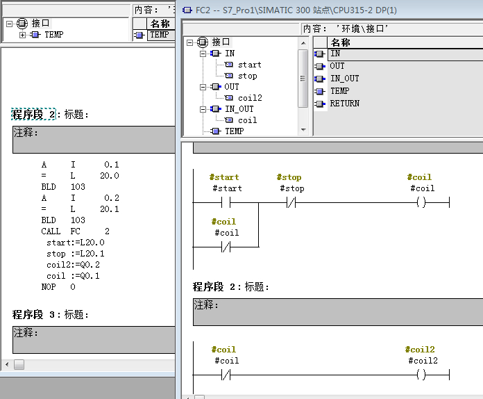Click the 名称 column header in FC2 window
483x399 pixels.
405,42
